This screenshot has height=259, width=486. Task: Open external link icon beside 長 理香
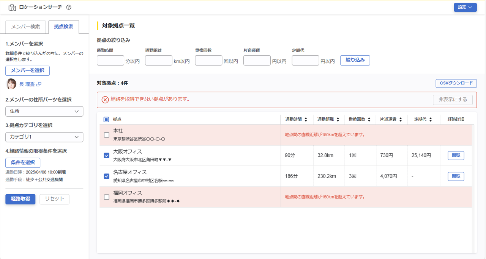39,84
